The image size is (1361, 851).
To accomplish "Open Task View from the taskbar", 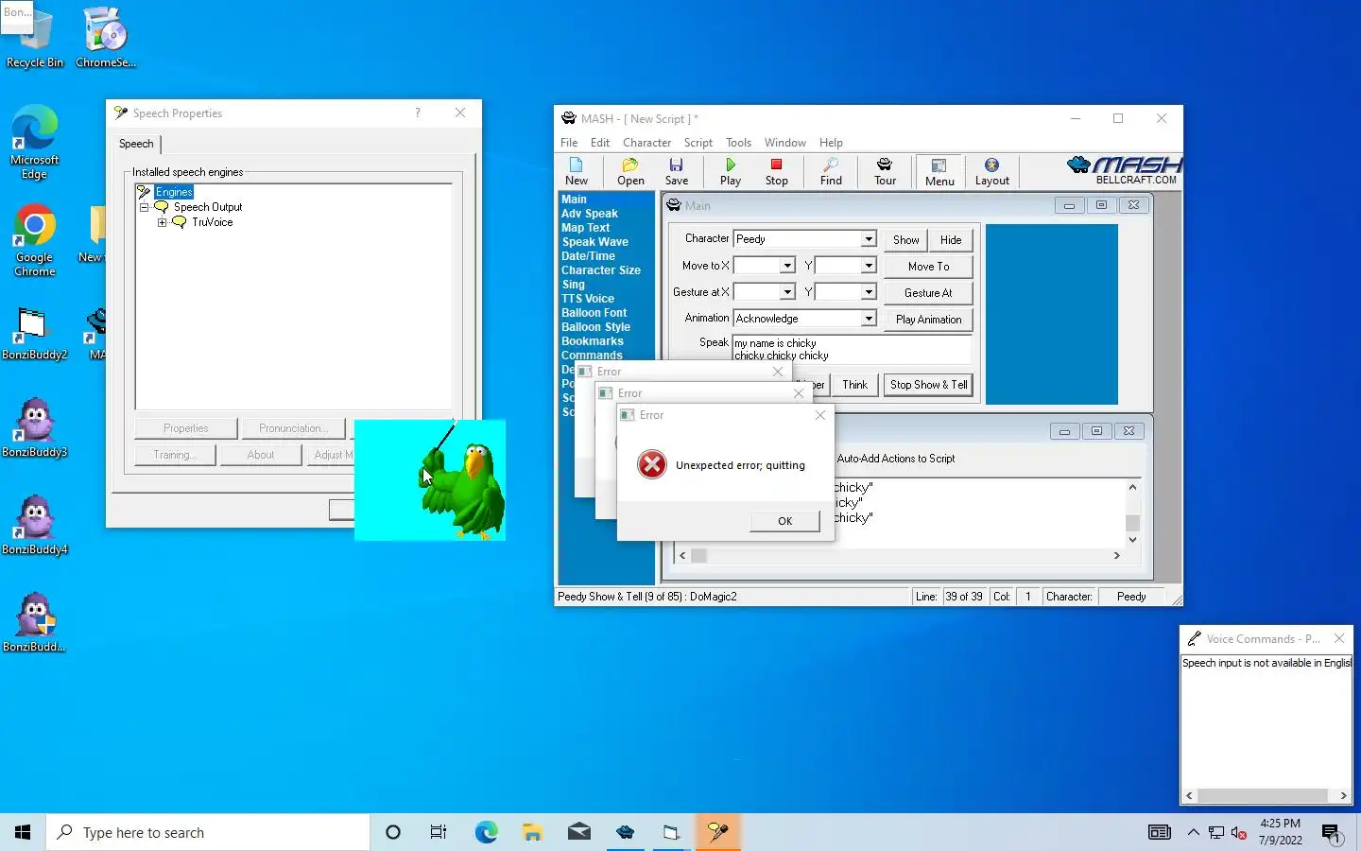I will click(439, 832).
